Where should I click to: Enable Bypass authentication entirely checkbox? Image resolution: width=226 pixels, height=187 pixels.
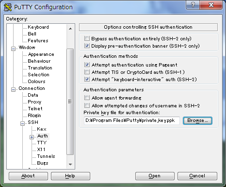tap(87, 38)
